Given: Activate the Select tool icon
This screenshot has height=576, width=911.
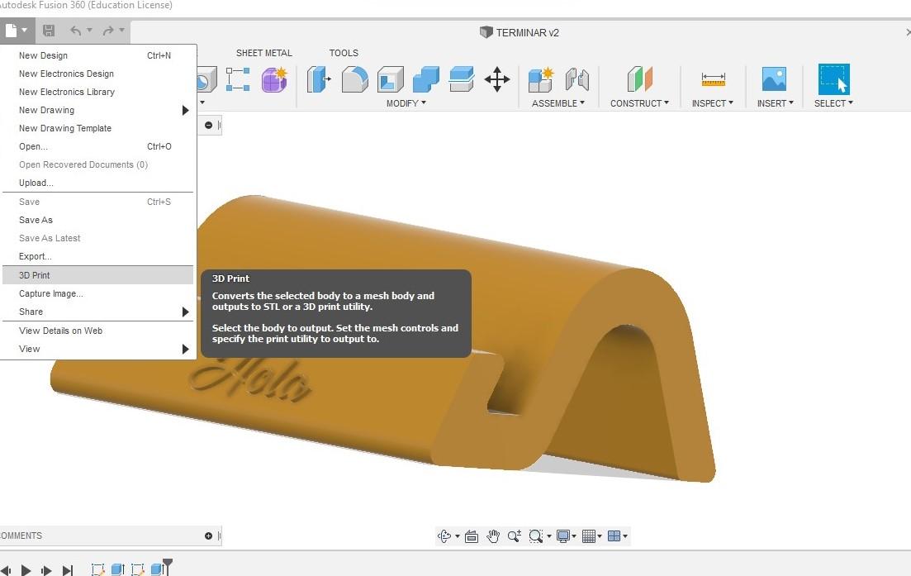Looking at the screenshot, I should [x=833, y=79].
